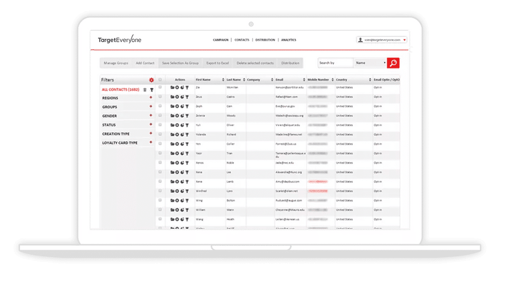Tick the select-all checkbox in the table header
The width and height of the screenshot is (506, 281).
coord(160,79)
